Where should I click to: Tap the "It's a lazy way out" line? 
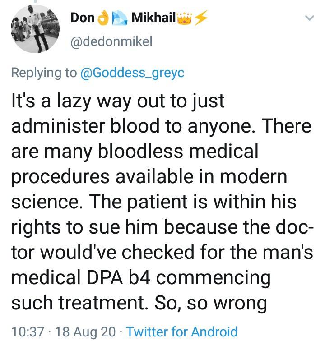[117, 101]
